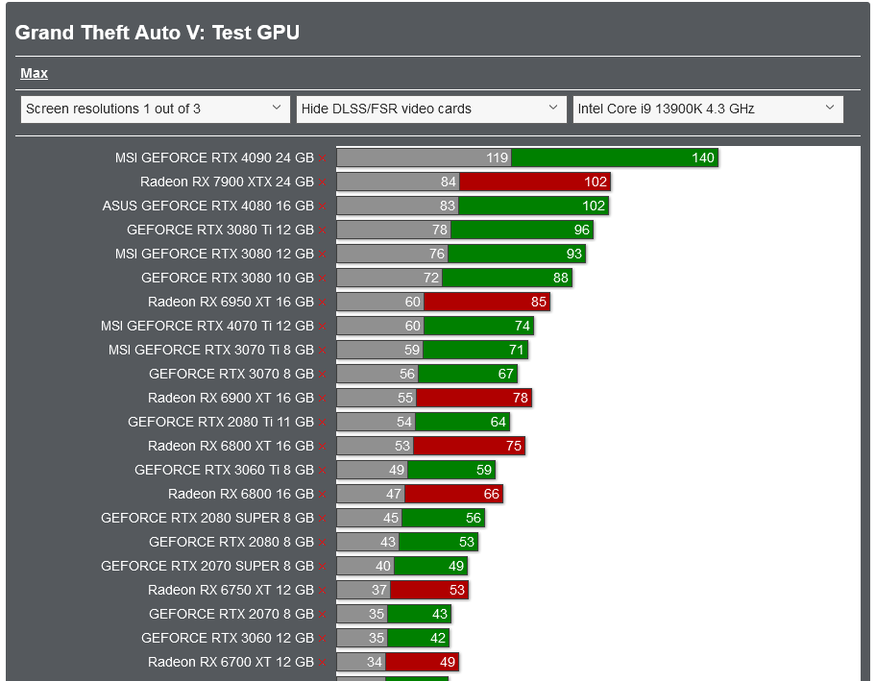Click the Max settings link
The height and width of the screenshot is (681, 876).
coord(34,73)
